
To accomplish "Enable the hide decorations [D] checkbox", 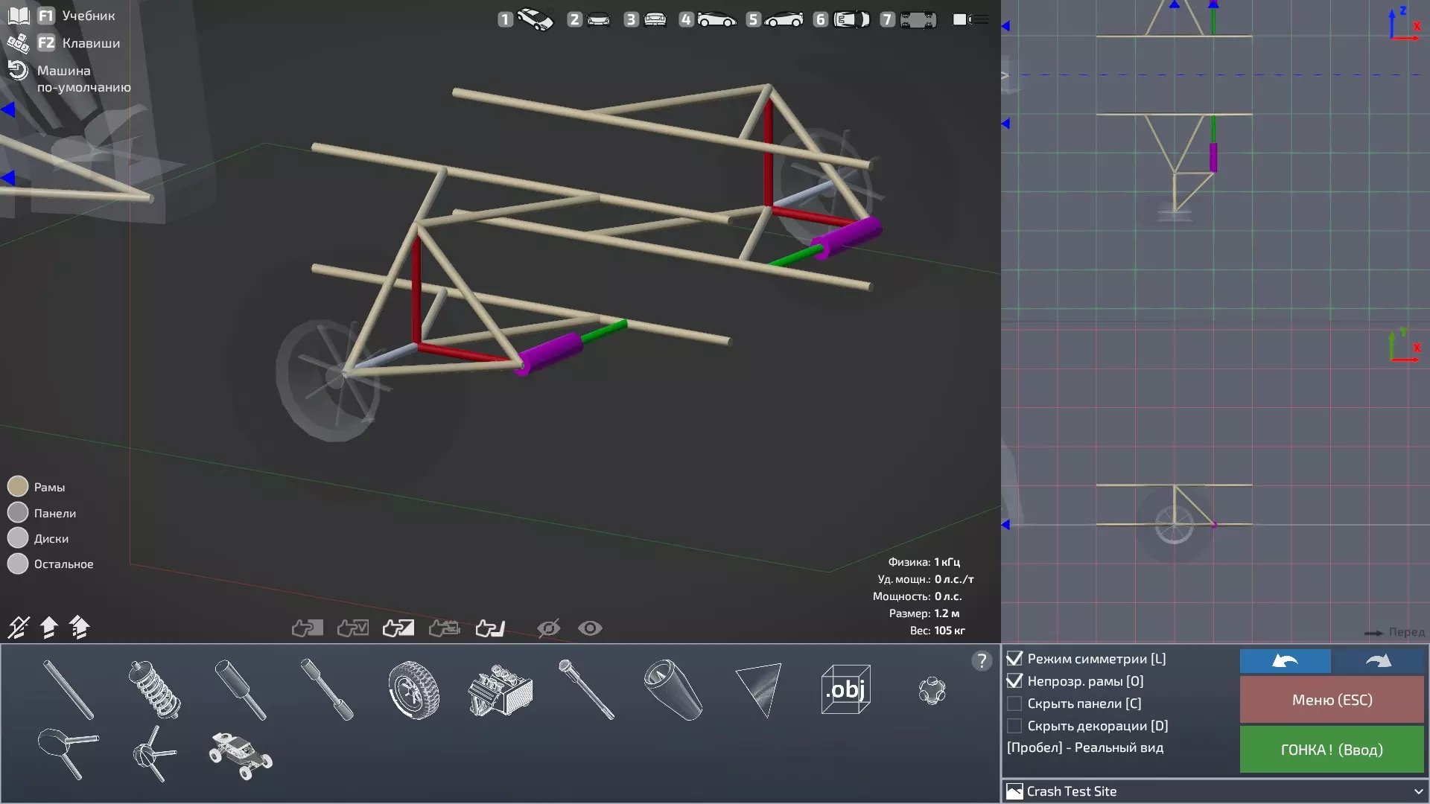I will (1014, 726).
